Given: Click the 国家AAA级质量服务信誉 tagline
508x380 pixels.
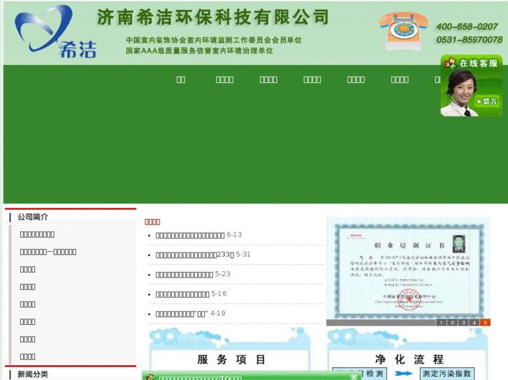Looking at the screenshot, I should 200,51.
